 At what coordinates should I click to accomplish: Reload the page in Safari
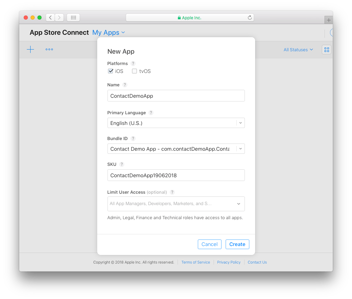(250, 17)
